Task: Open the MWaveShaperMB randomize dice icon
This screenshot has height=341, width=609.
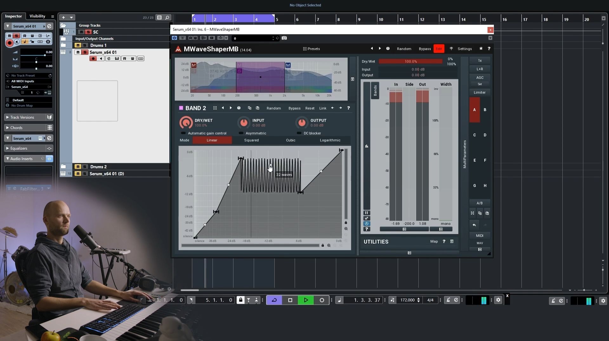Action: pos(388,49)
